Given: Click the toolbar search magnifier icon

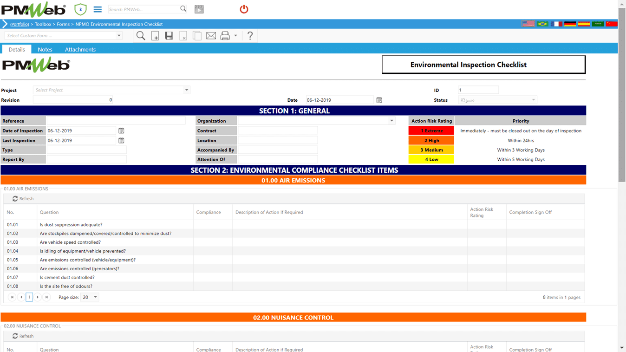Looking at the screenshot, I should pos(141,36).
